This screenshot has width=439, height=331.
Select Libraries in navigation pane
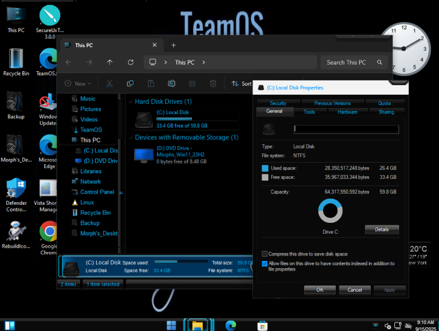(x=91, y=172)
